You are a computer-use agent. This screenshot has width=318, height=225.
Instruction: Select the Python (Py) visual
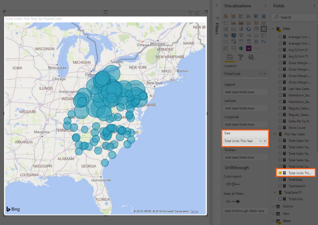point(264,42)
